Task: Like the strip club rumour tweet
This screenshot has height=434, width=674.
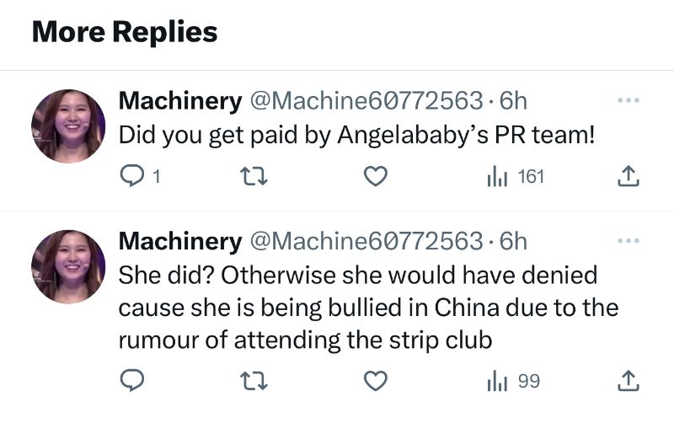Action: click(x=375, y=382)
